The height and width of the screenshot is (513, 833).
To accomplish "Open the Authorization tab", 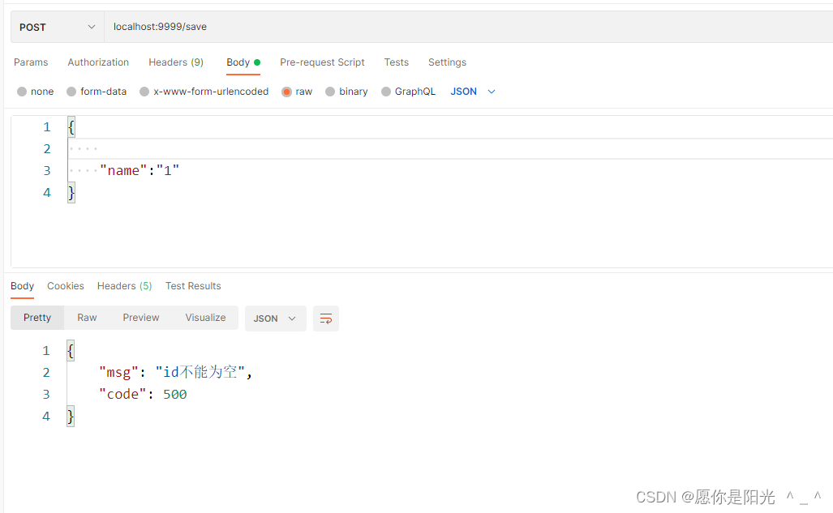I will [98, 62].
